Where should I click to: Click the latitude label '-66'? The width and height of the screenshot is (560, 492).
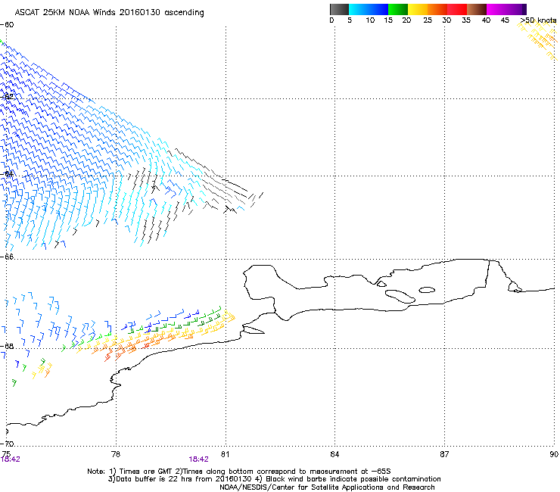[7, 257]
